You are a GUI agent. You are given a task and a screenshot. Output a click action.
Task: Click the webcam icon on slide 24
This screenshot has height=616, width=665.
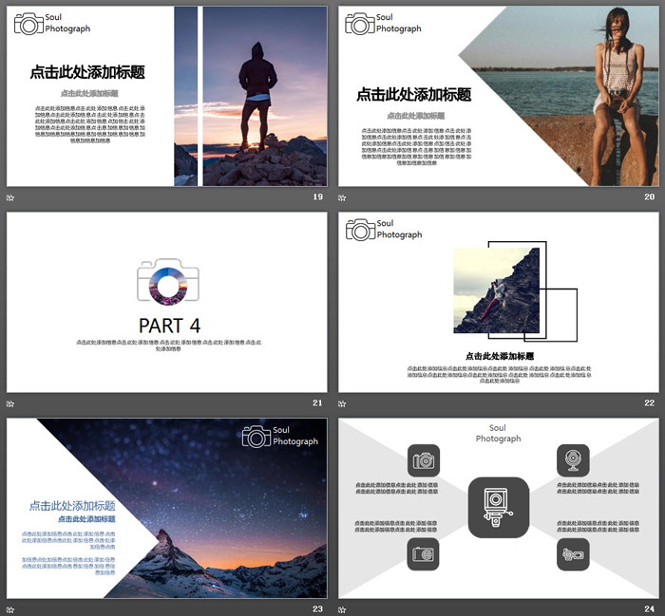coord(573,460)
